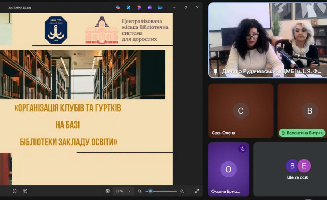
Task: Enter fullscreen with the expand arrows icon
Action: point(197,191)
